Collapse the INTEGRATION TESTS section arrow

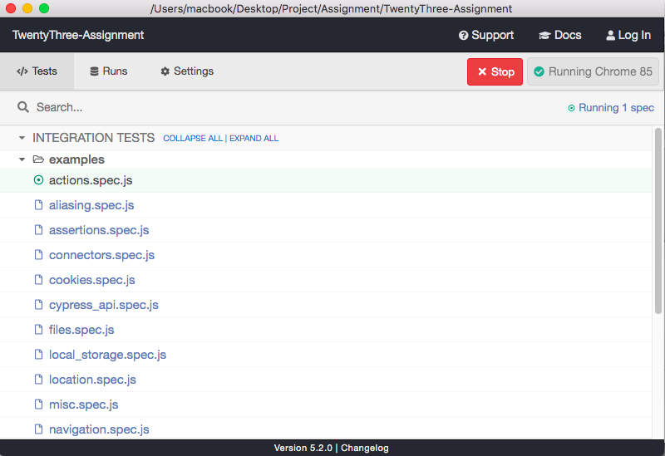(x=22, y=138)
